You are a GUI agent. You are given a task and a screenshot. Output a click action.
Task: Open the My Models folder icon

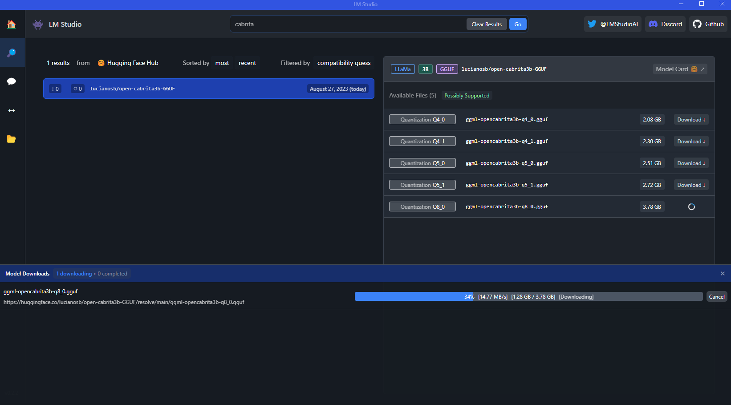click(x=12, y=139)
